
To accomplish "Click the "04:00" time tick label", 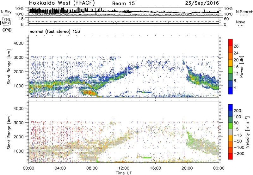I will pyautogui.click(x=60, y=168).
